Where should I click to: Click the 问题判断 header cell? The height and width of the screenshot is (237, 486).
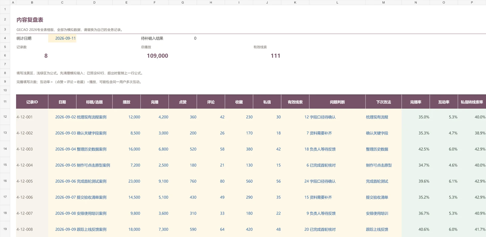pyautogui.click(x=337, y=102)
